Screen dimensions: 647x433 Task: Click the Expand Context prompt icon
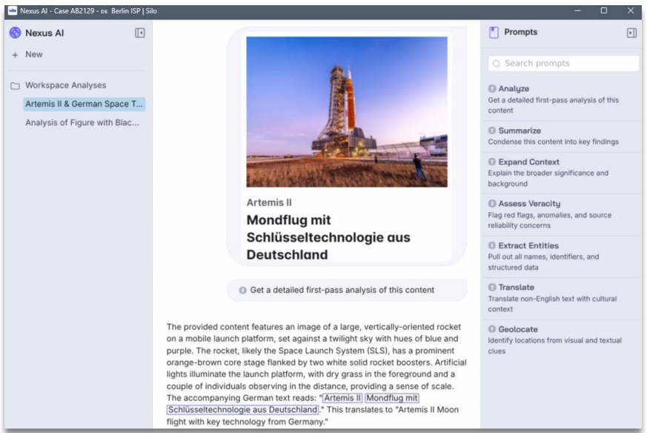pos(492,162)
